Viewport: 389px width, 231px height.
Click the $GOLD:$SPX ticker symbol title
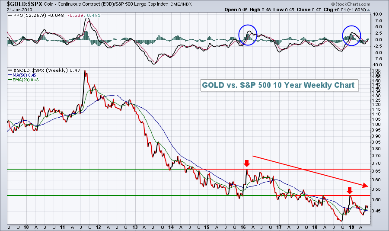[x=25, y=4]
